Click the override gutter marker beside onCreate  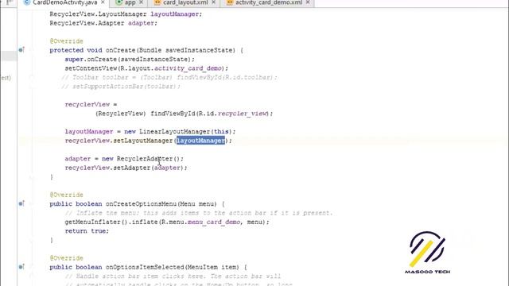tap(21, 50)
